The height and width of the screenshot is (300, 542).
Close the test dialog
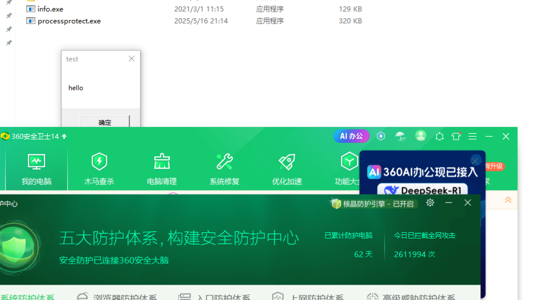pyautogui.click(x=132, y=59)
